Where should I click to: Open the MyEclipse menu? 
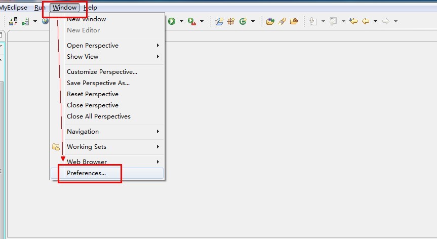coord(13,8)
